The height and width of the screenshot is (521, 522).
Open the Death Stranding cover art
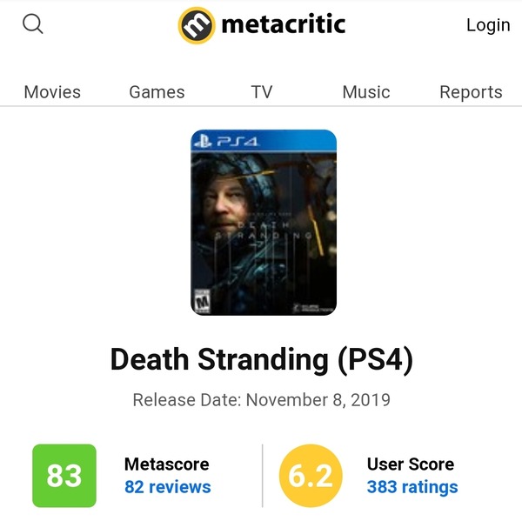(x=264, y=222)
